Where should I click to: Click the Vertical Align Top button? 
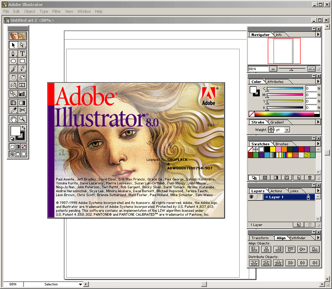pyautogui.click(x=290, y=249)
